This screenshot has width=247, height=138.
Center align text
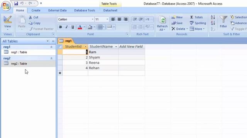pos(119,19)
